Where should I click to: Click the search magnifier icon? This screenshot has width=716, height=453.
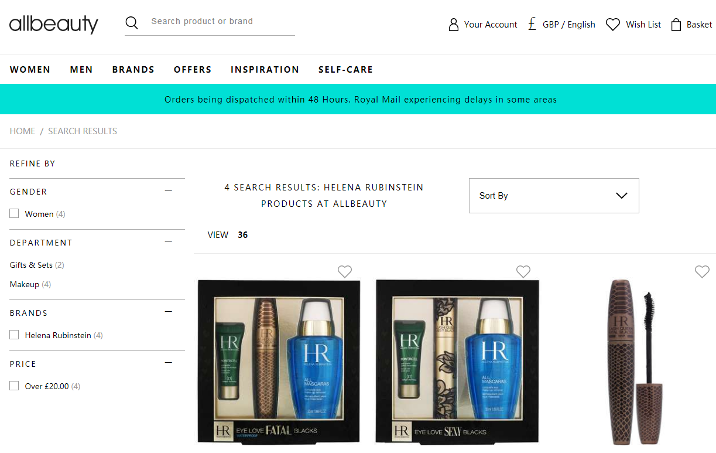(x=132, y=23)
